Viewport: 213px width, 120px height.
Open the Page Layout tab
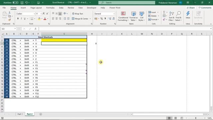[x=36, y=8]
